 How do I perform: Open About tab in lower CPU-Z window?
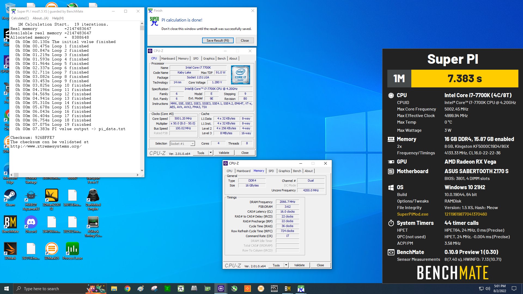pyautogui.click(x=309, y=171)
